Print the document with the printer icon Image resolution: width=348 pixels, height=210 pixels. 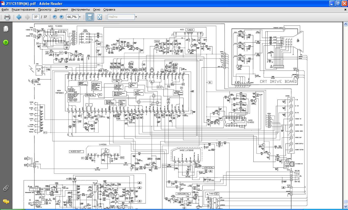click(7, 17)
